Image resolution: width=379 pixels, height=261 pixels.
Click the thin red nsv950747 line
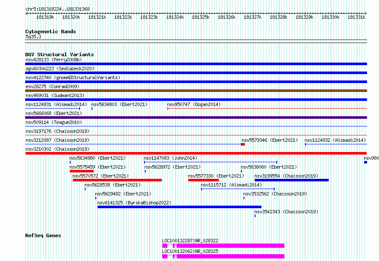coord(267,109)
